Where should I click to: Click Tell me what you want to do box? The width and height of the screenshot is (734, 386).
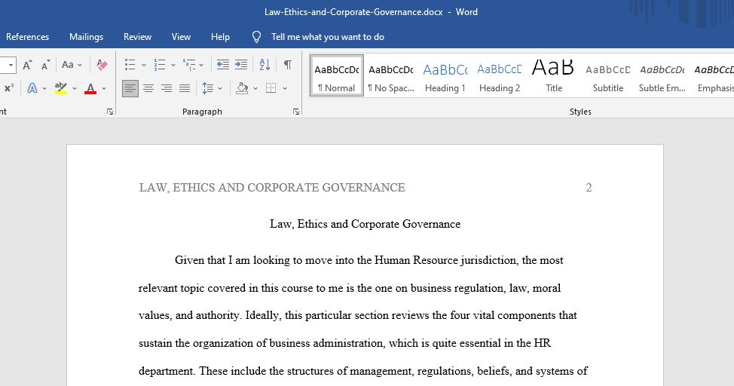click(328, 37)
